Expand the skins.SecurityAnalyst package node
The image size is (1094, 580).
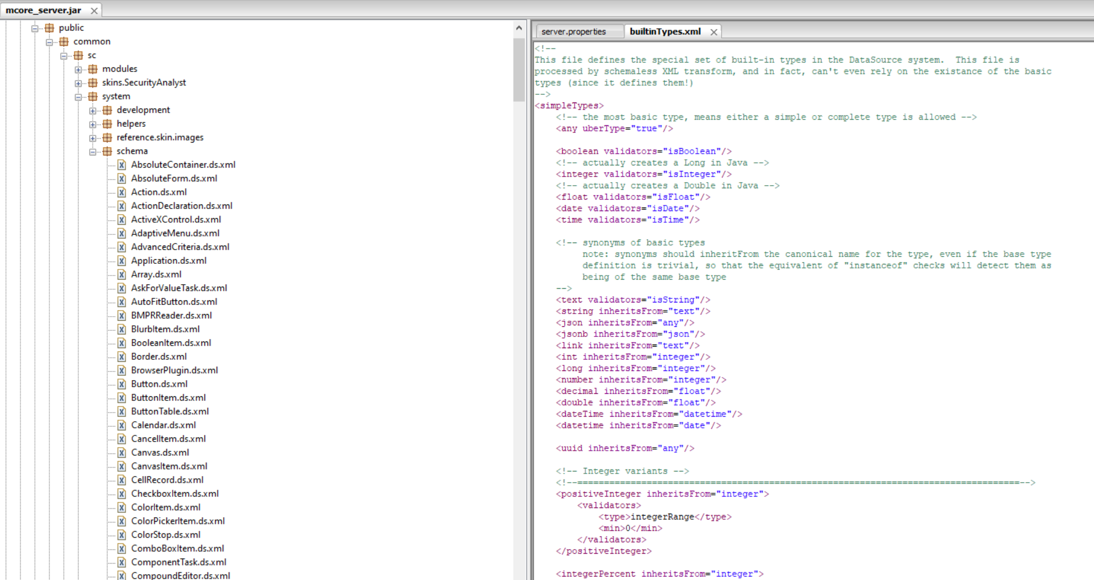point(78,83)
